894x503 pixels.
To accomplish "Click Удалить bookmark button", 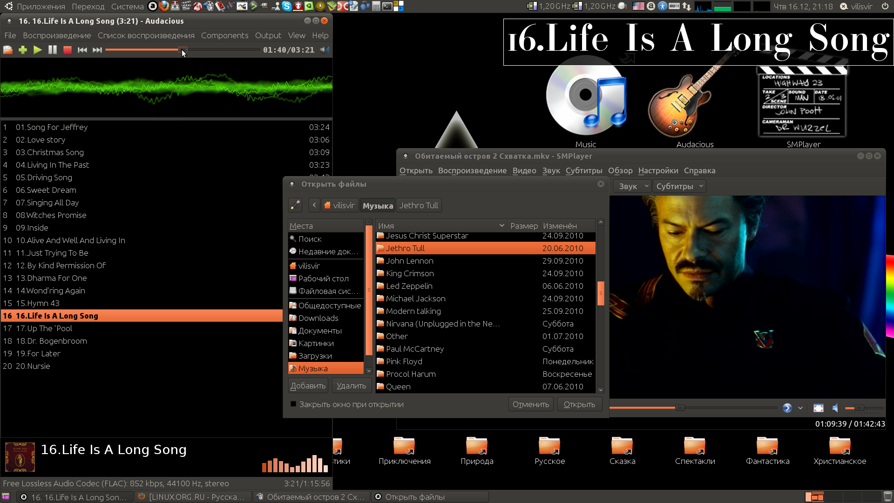I will (x=352, y=386).
